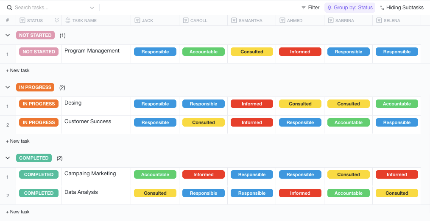The height and width of the screenshot is (221, 430).
Task: Click the Caroll column dropdown icon
Action: [x=186, y=20]
